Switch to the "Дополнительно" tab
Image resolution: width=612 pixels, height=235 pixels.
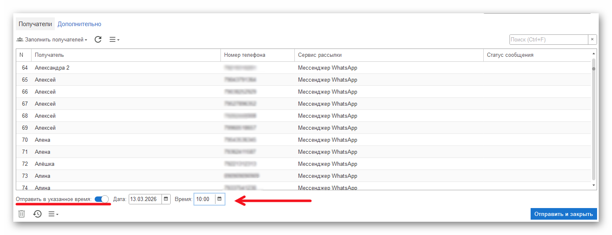pyautogui.click(x=79, y=24)
